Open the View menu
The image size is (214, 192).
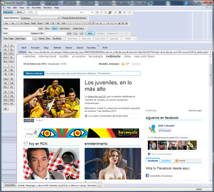coord(21,8)
